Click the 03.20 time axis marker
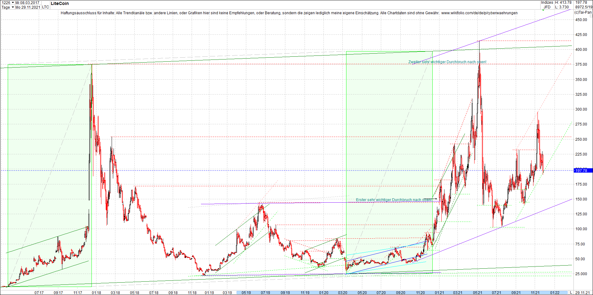The height and width of the screenshot is (295, 593). point(343,293)
